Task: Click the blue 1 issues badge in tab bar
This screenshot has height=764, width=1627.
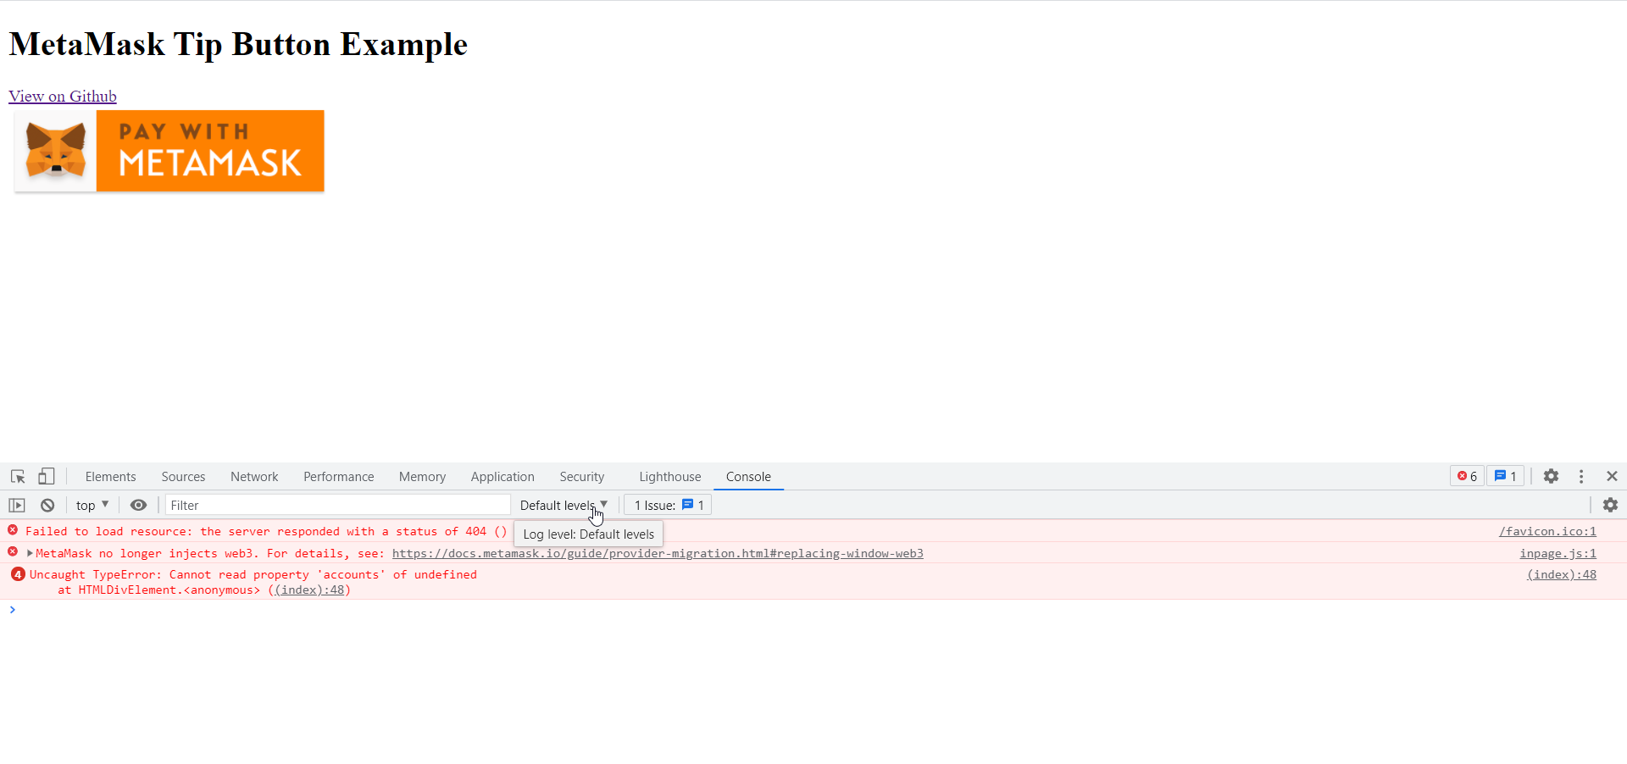Action: pyautogui.click(x=1505, y=477)
